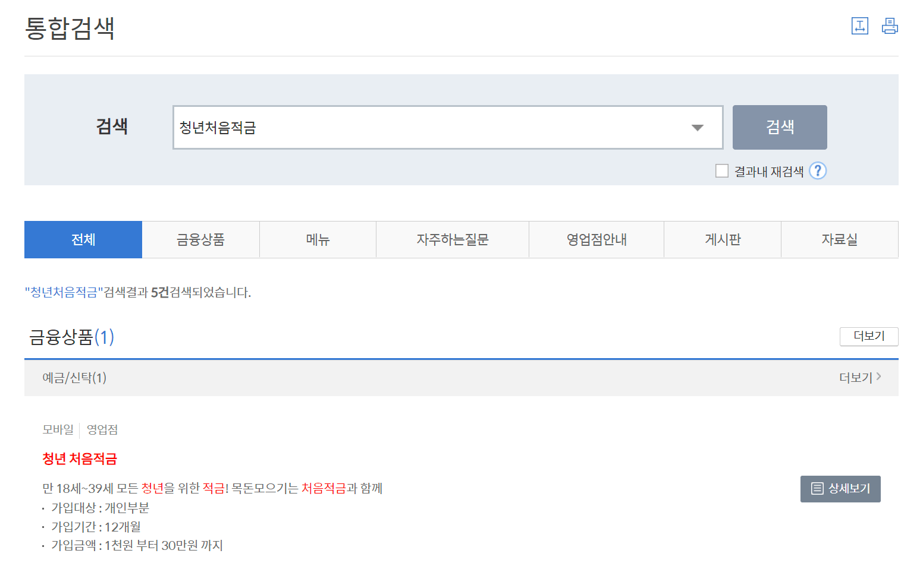Click the 영업점 channel label
The height and width of the screenshot is (582, 923).
(102, 429)
